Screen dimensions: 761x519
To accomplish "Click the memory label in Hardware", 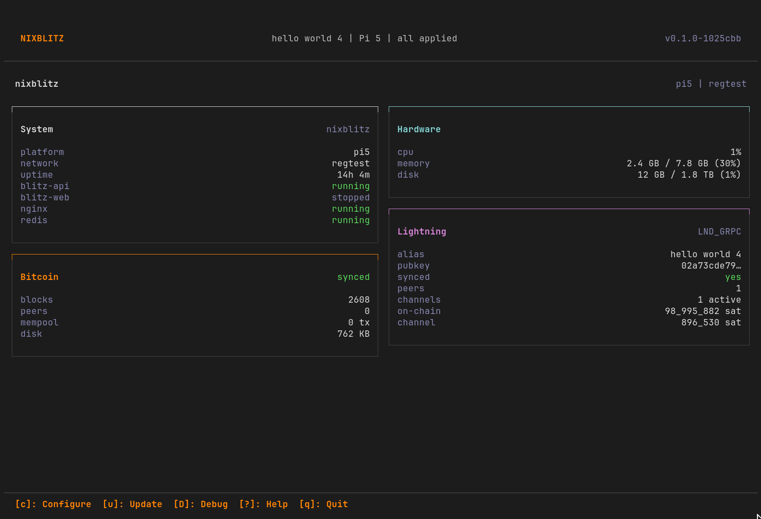I will [414, 164].
